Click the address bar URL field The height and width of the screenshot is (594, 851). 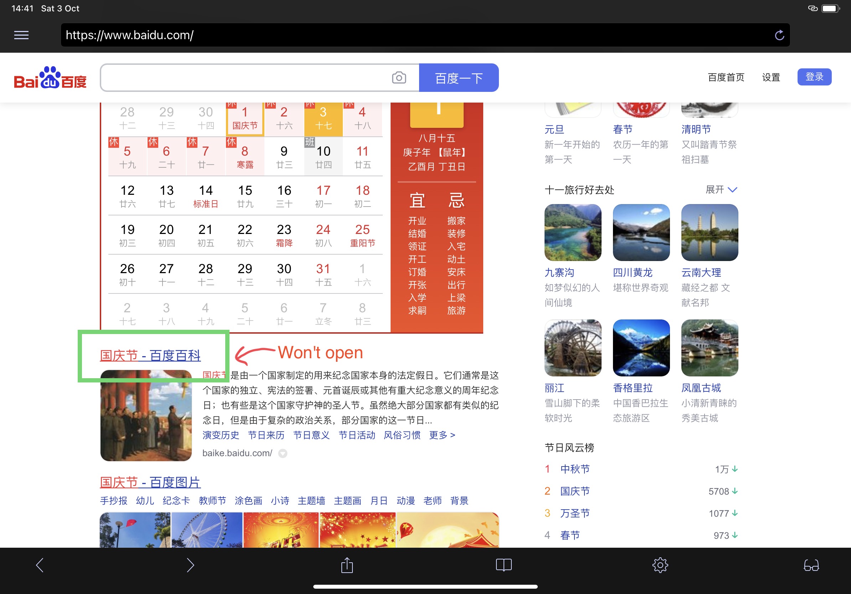425,35
